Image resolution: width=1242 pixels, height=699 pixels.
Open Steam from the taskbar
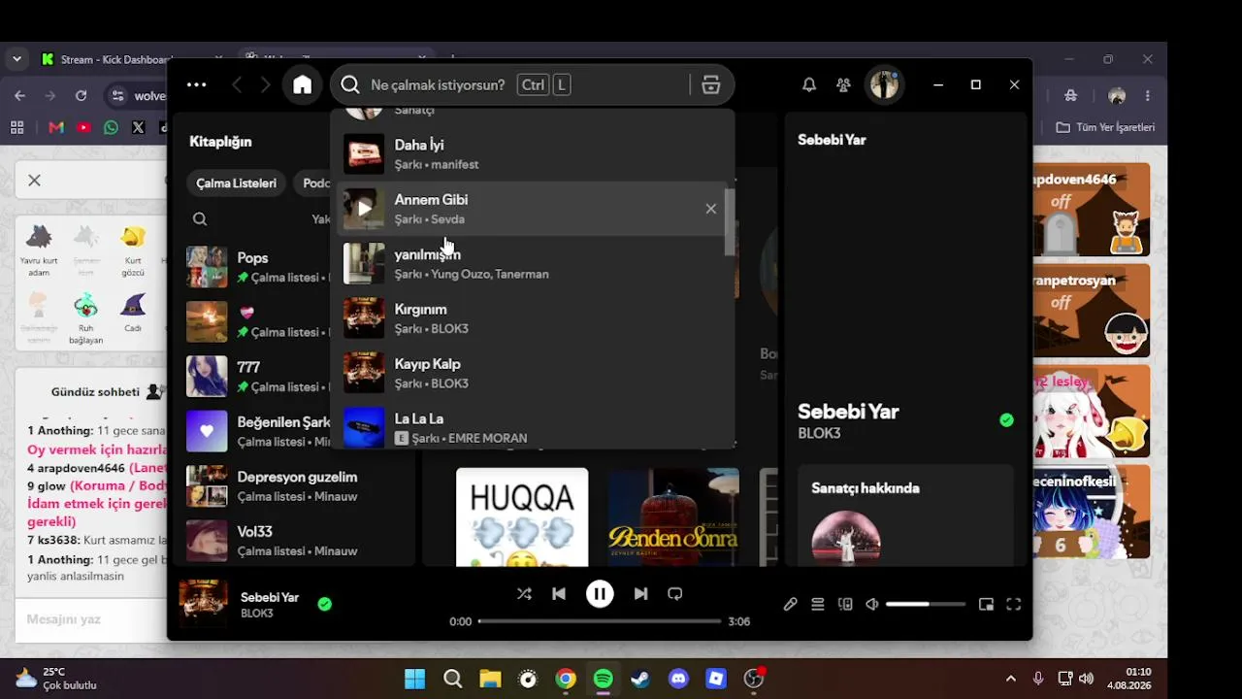(640, 679)
